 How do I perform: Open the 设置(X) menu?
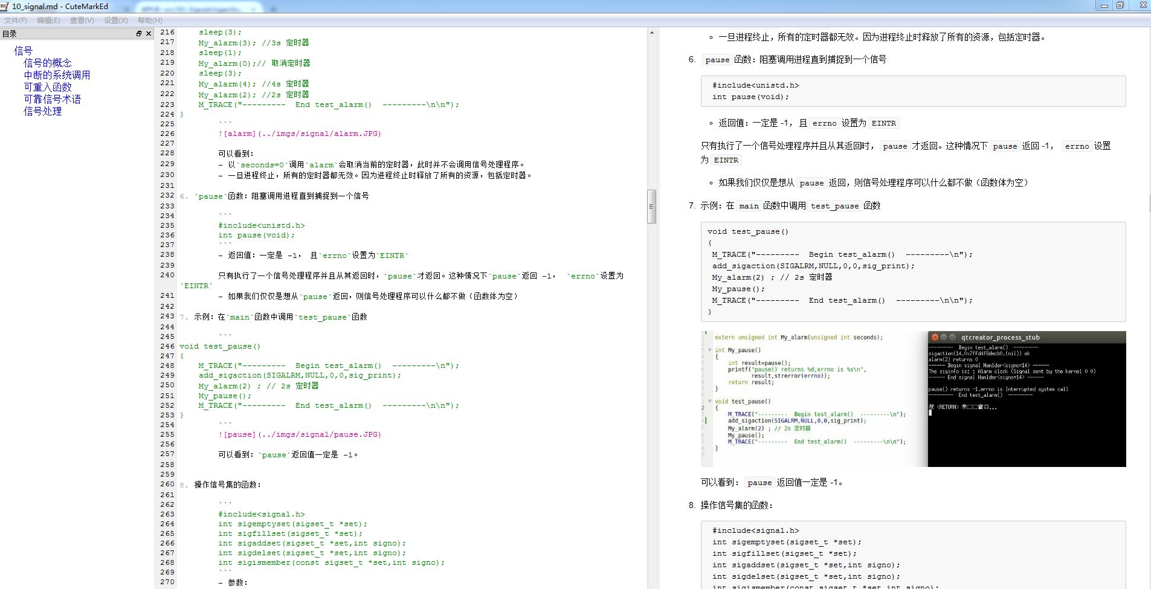[116, 20]
